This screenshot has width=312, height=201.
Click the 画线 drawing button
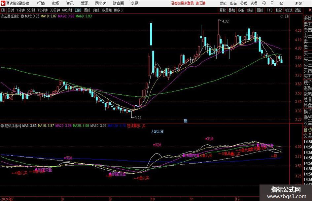coord(260,10)
